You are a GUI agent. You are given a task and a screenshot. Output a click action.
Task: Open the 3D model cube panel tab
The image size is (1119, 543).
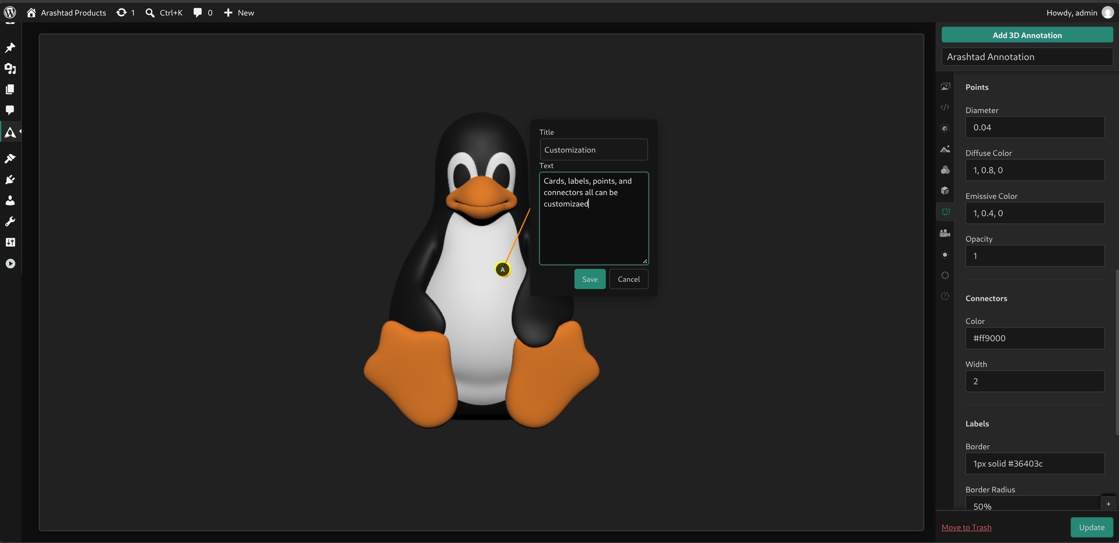945,128
